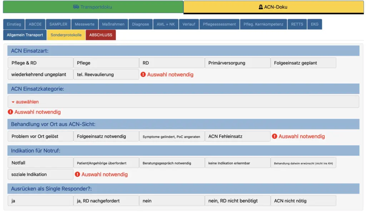This screenshot has width=366, height=214.
Task: Choose 'Problem vor Ort gelöst'
Action: [40, 136]
